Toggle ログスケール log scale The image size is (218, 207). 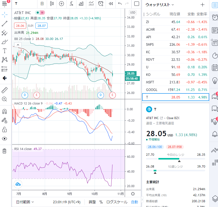(x=117, y=202)
